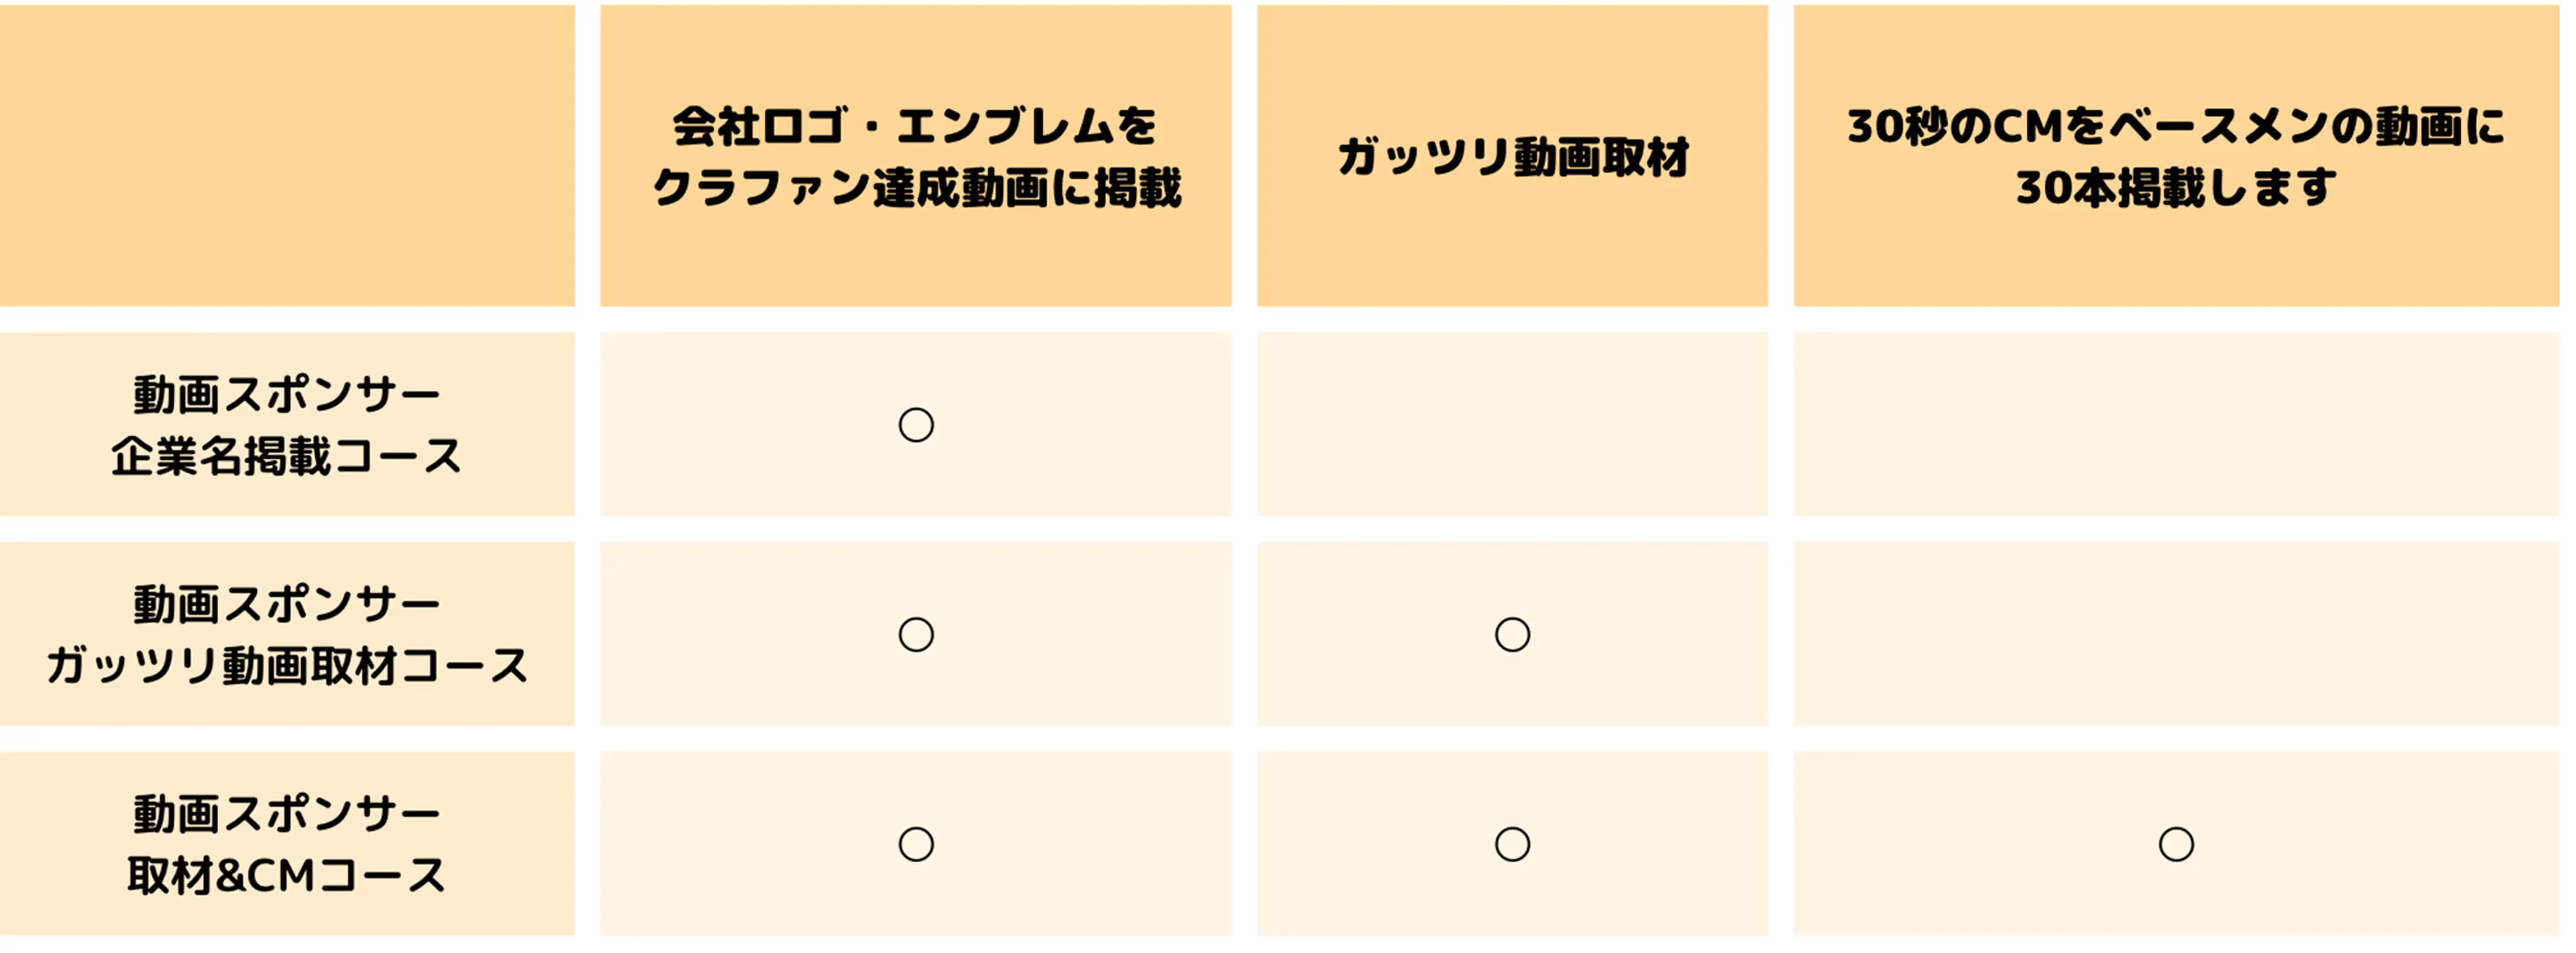Select the ガッツリ動画取材コース row label text
Viewport: 2576px width, 953px height.
(287, 666)
